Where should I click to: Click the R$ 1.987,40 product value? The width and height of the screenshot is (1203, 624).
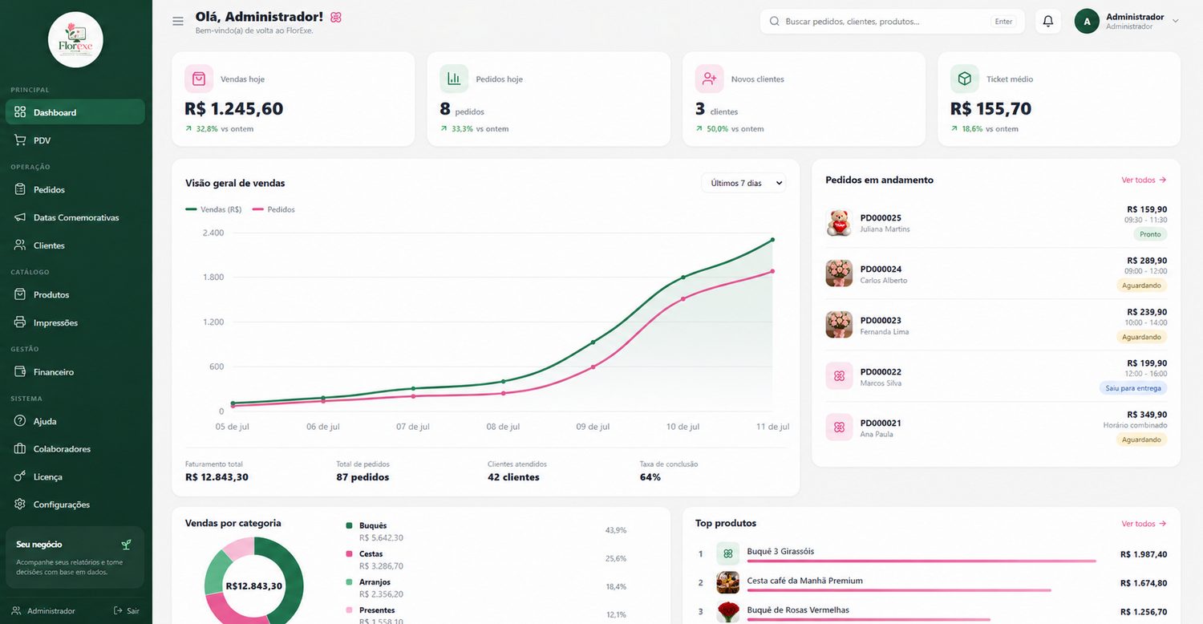click(1144, 554)
